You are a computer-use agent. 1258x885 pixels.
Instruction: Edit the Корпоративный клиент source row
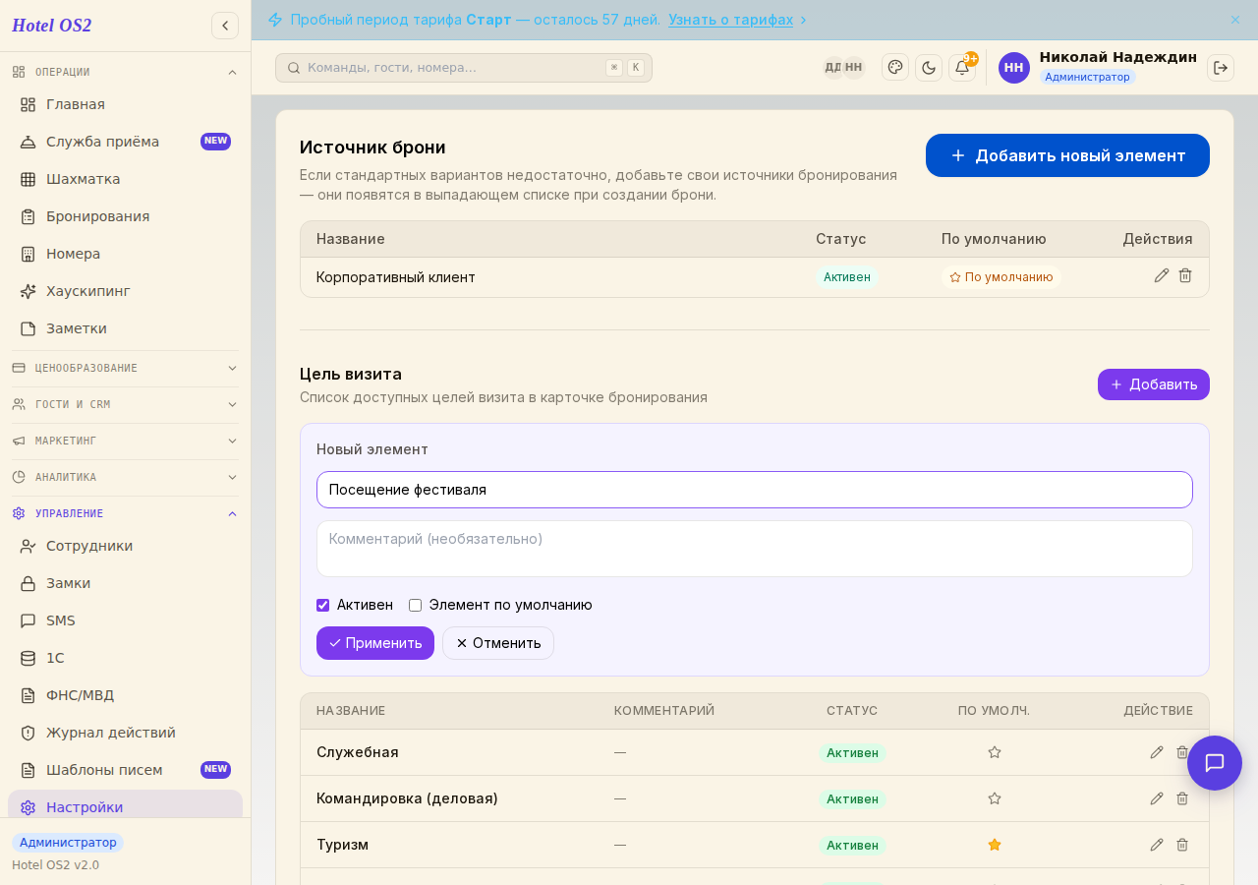(x=1162, y=275)
